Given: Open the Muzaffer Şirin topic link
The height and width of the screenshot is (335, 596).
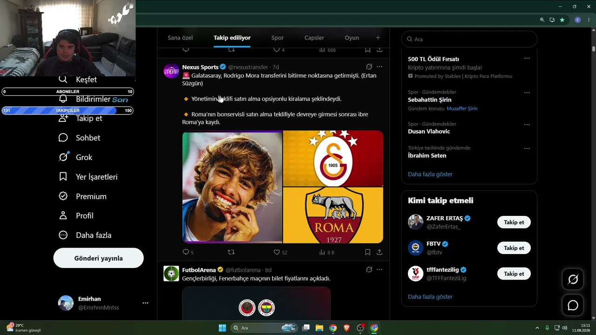Looking at the screenshot, I should pos(462,108).
